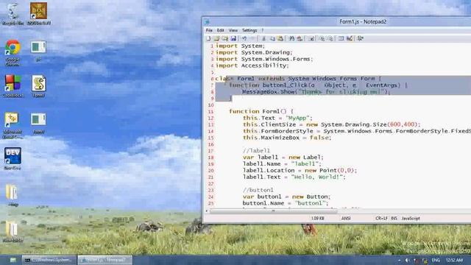Click the line 'import System;' in the editor
The width and height of the screenshot is (471, 265).
pos(241,46)
